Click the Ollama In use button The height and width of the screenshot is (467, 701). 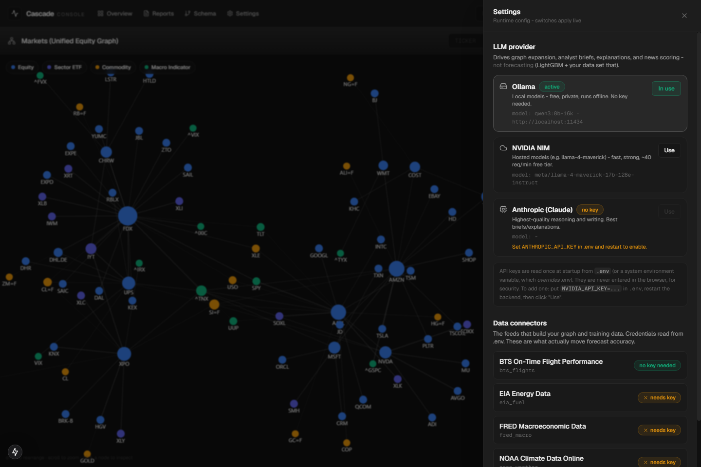[x=666, y=89]
